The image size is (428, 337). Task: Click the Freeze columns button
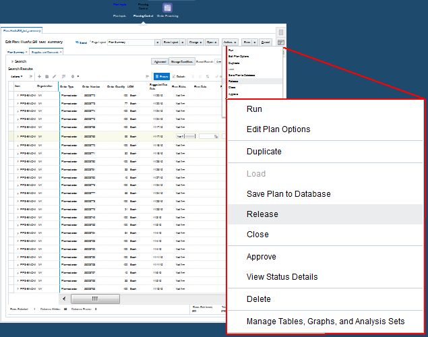160,76
